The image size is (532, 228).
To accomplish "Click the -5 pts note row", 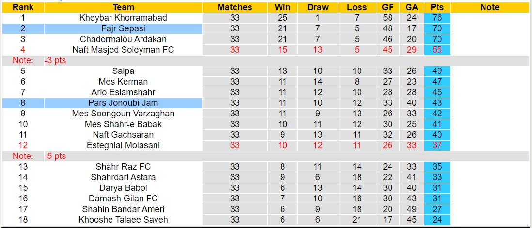I will pos(55,156).
